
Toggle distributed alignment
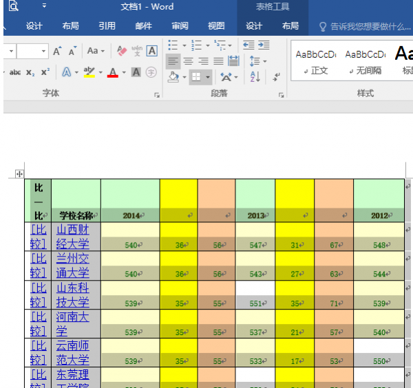click(x=233, y=61)
